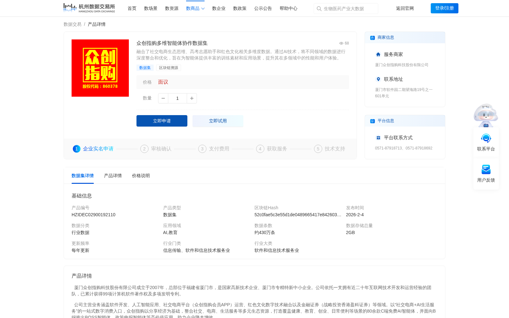509x318 pixels.
Task: Switch to 价格说明 tab
Action: [141, 176]
